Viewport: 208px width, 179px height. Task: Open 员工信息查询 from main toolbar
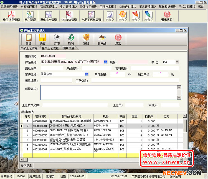tap(11, 16)
